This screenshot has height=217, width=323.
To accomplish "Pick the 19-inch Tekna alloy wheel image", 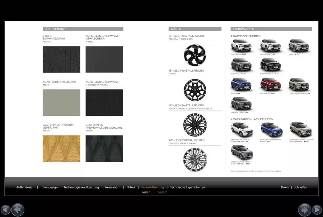I will (195, 125).
